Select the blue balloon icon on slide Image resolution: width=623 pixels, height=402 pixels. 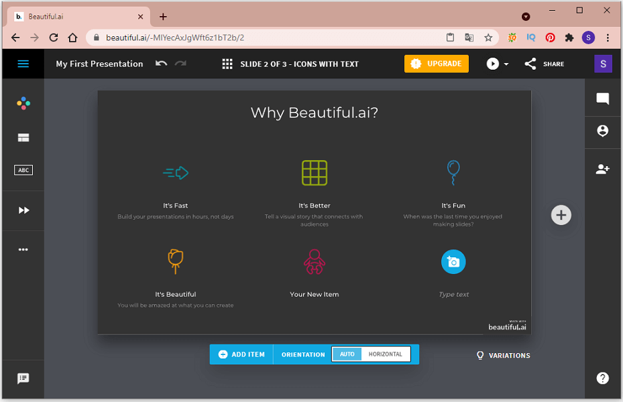coord(453,173)
